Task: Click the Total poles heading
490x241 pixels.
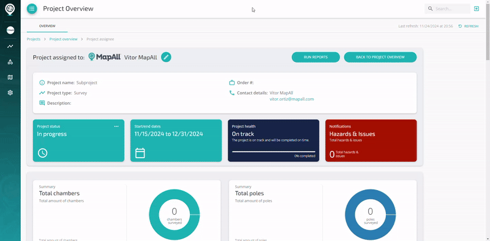Action: pos(249,193)
